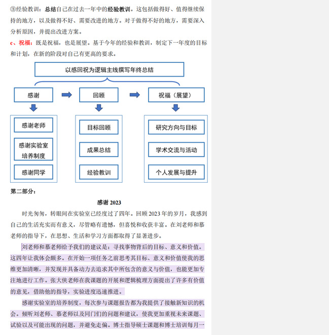Click the 经验教训 box in the diagram

point(99,173)
